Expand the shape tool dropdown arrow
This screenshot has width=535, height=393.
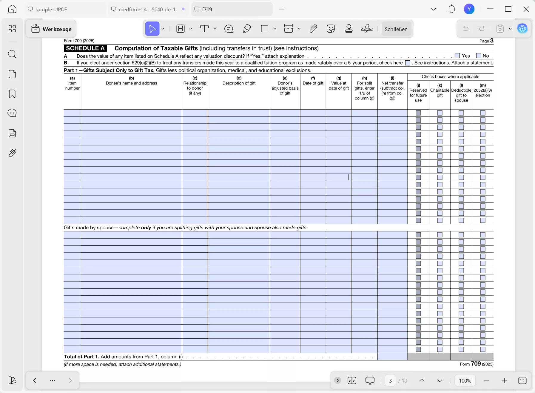pos(275,29)
